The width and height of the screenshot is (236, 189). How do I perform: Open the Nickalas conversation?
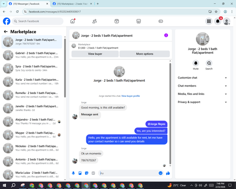coord(32,148)
